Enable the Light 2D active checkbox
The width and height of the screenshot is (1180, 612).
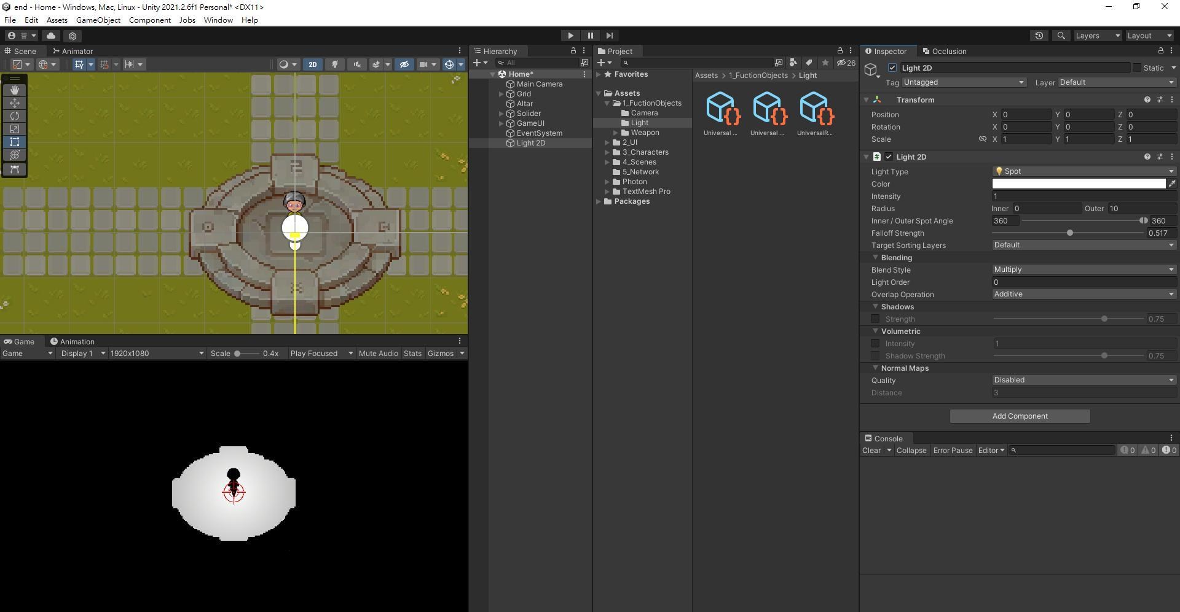click(892, 68)
